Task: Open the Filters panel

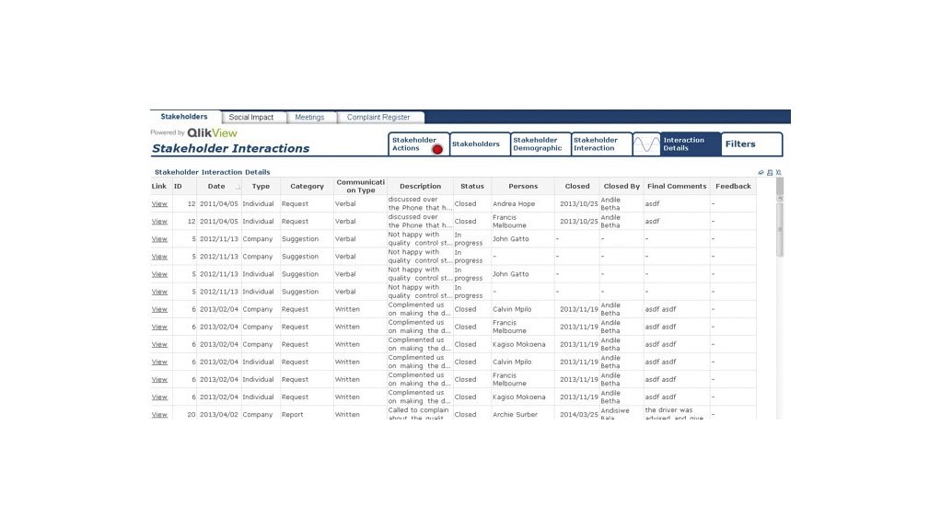Action: 752,144
